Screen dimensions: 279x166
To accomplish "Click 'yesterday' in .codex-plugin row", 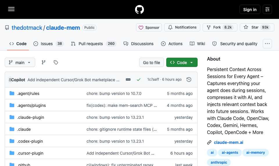I will (x=183, y=141).
